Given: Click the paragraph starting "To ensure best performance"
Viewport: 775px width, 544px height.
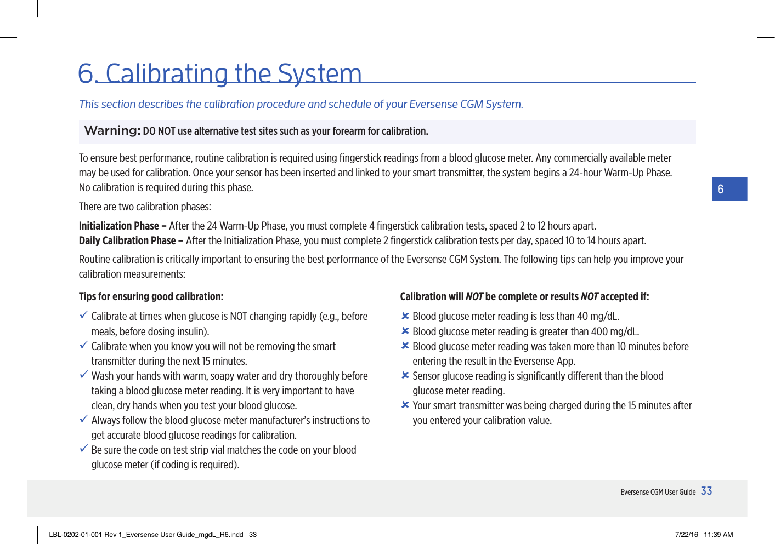Looking at the screenshot, I should pyautogui.click(x=376, y=173).
